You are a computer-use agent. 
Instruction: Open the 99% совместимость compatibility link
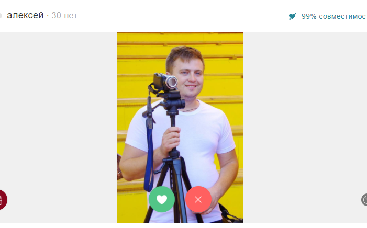coord(334,16)
